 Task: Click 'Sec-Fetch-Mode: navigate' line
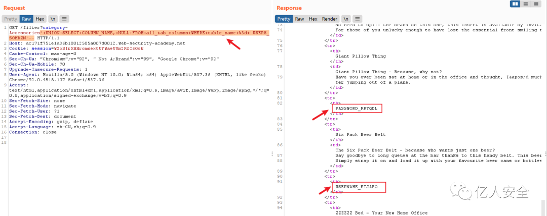[x=43, y=106]
